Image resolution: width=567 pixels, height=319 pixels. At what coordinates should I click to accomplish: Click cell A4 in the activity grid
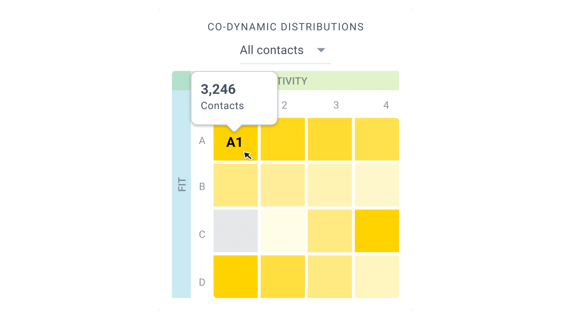377,139
